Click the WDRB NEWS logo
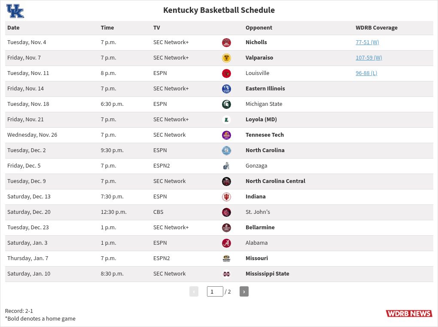Screen dimensions: 438x327 (x=409, y=313)
